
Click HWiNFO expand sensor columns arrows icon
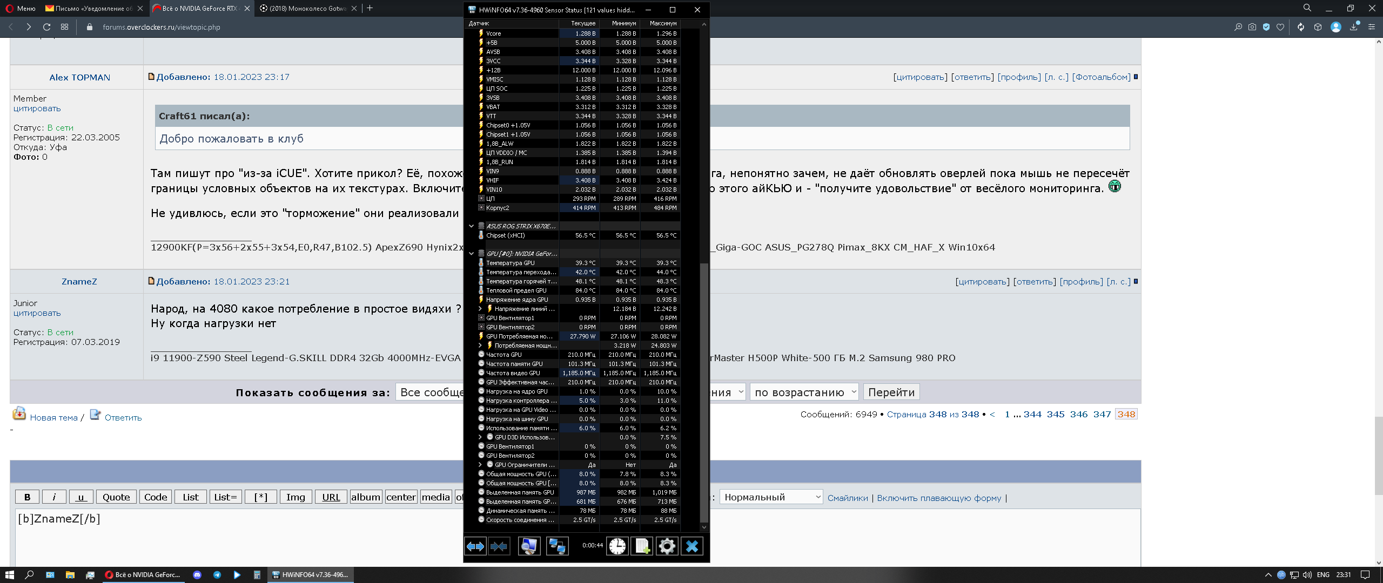coord(475,546)
